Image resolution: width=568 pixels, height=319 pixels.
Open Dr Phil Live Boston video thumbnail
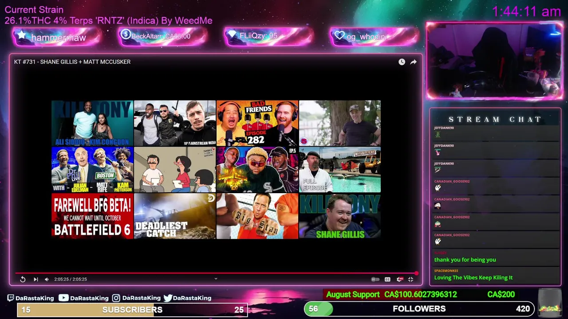(x=92, y=170)
